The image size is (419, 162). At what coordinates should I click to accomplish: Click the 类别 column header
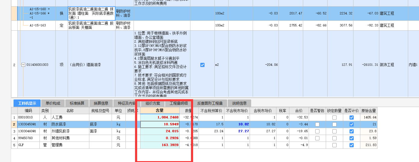45,111
